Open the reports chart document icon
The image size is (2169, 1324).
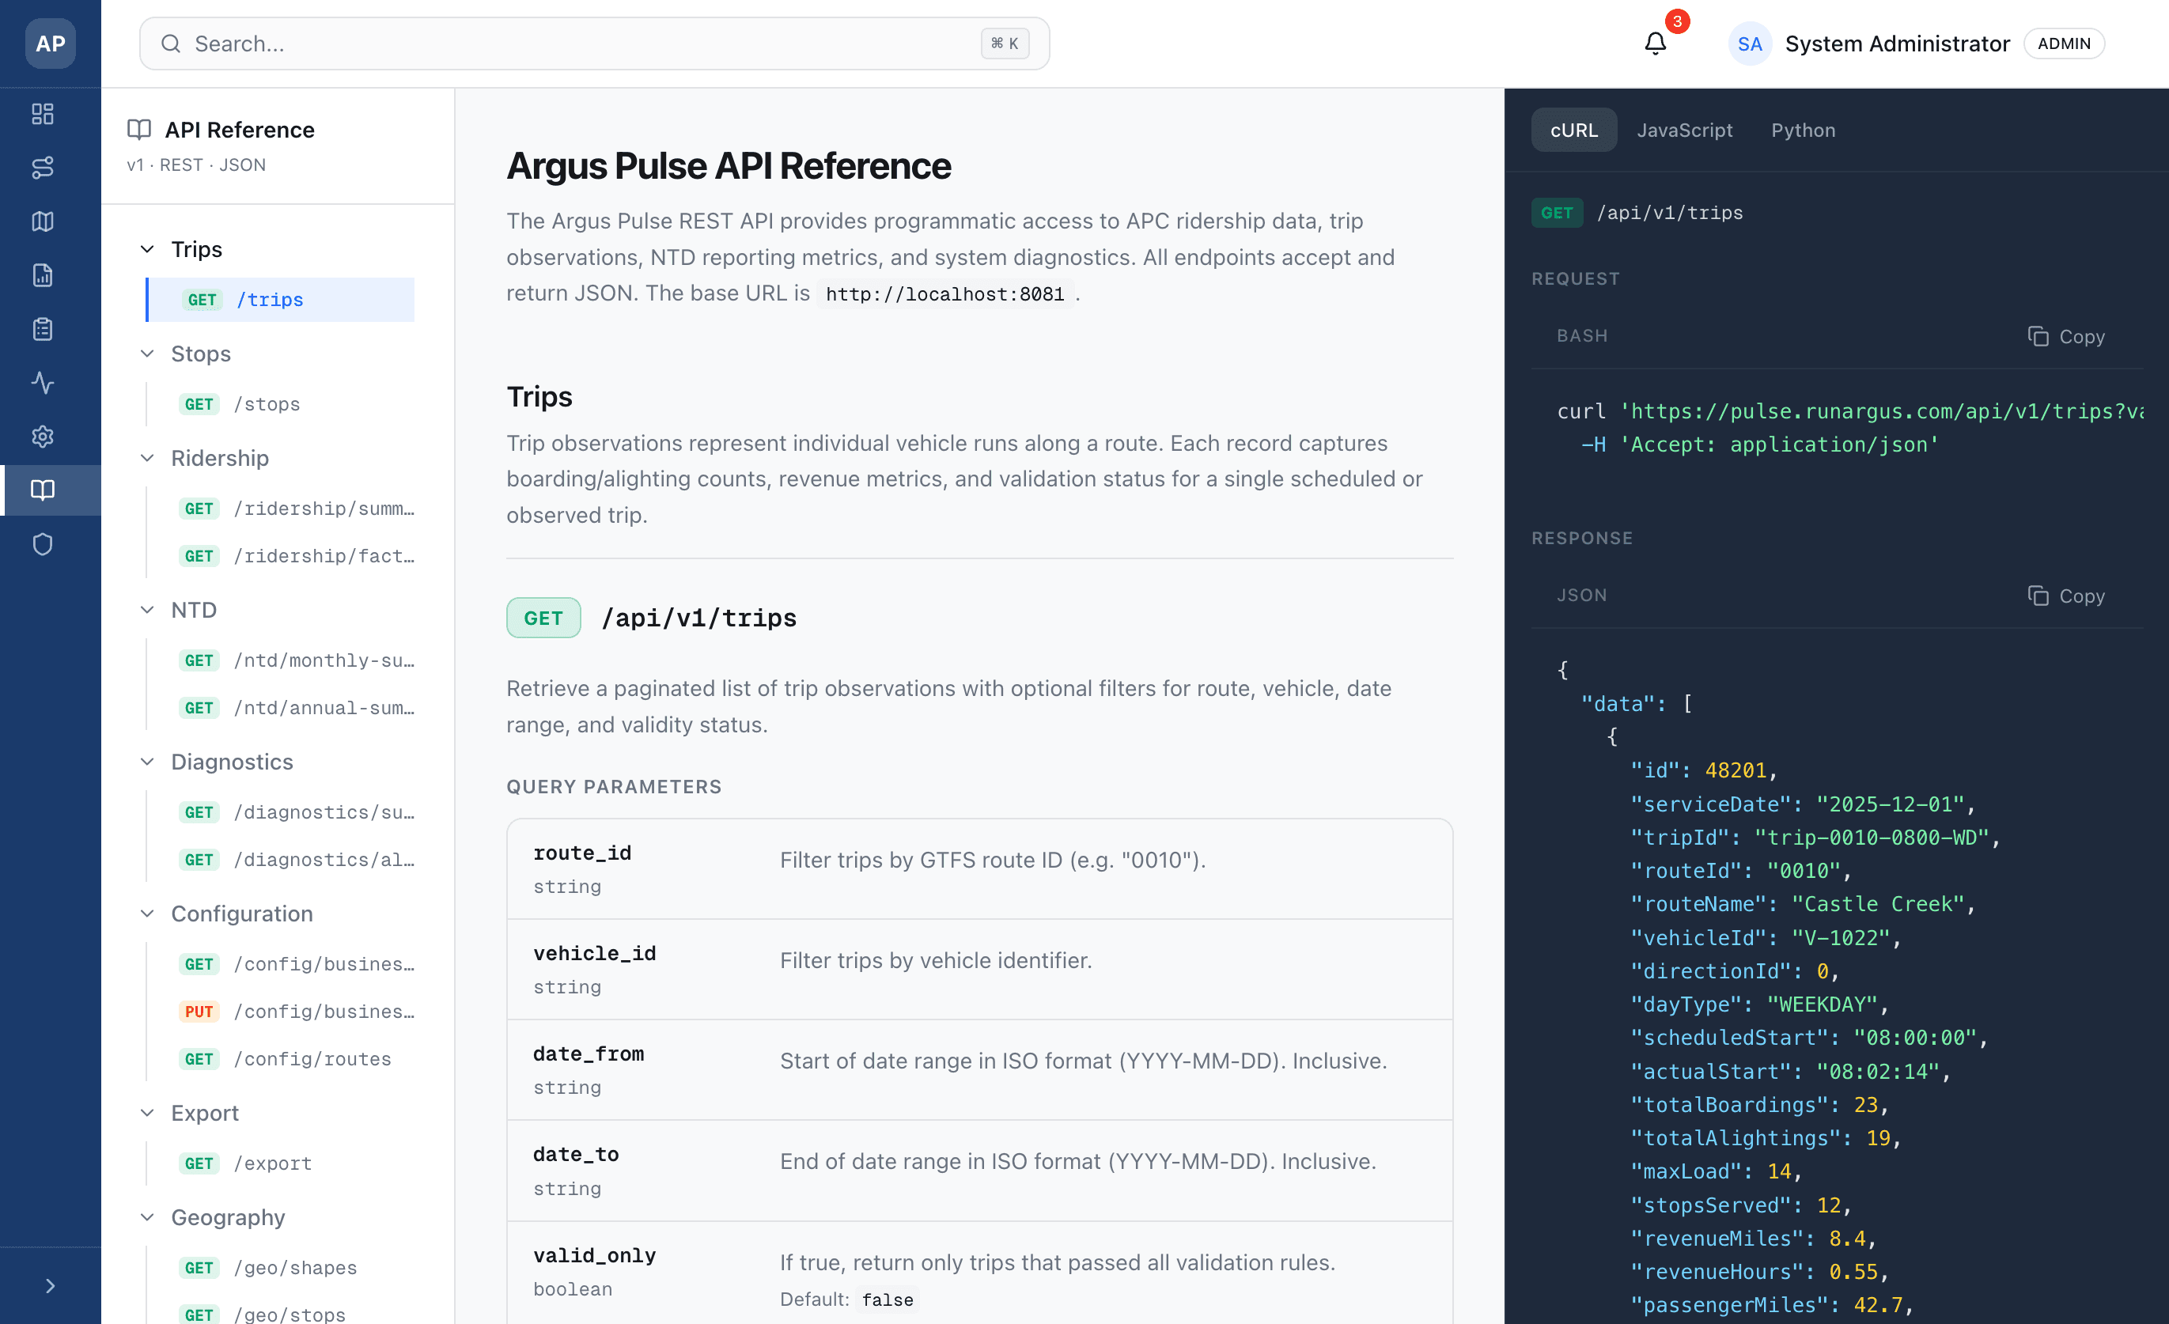tap(42, 274)
